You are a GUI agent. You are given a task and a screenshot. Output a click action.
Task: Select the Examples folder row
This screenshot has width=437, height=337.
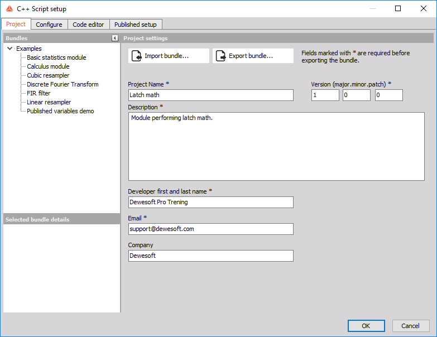[x=29, y=49]
